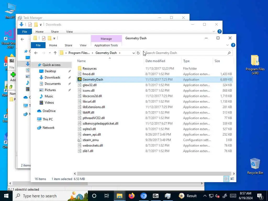Open recent locations dropdown arrow
Viewport: 268px width, 201px height.
pos(50,53)
